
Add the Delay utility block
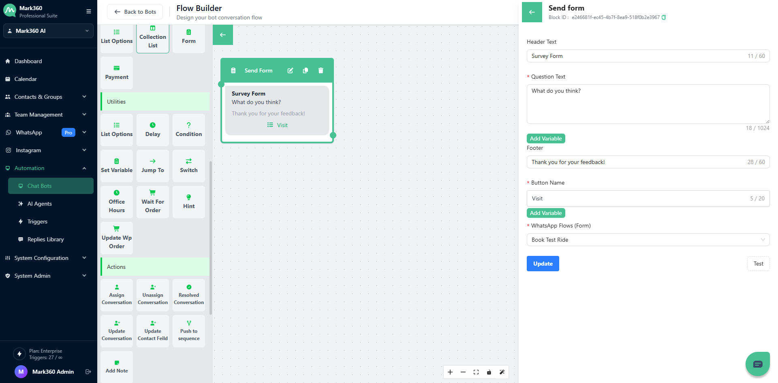pyautogui.click(x=153, y=130)
